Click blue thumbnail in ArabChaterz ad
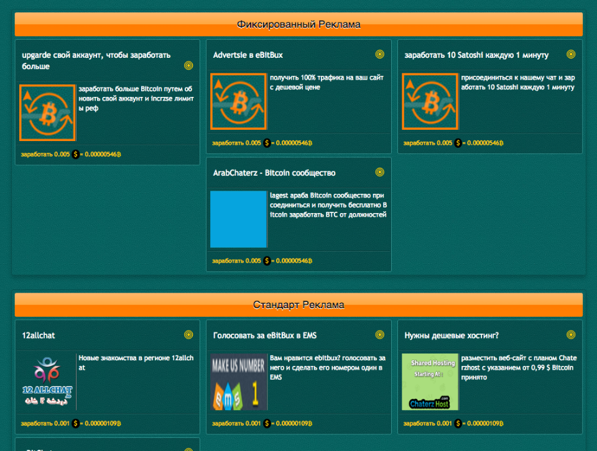This screenshot has width=597, height=451. pos(239,219)
